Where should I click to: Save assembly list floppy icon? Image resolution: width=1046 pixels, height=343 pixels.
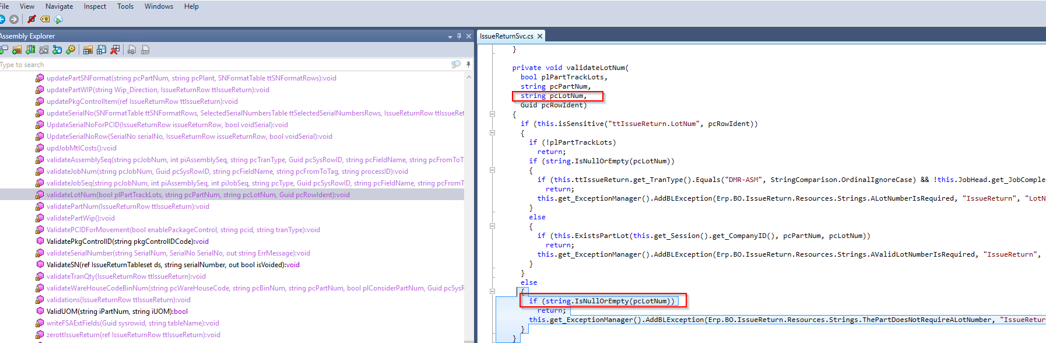point(101,50)
